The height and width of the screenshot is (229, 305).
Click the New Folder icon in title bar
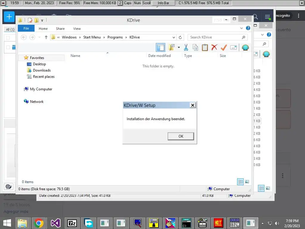click(36, 20)
